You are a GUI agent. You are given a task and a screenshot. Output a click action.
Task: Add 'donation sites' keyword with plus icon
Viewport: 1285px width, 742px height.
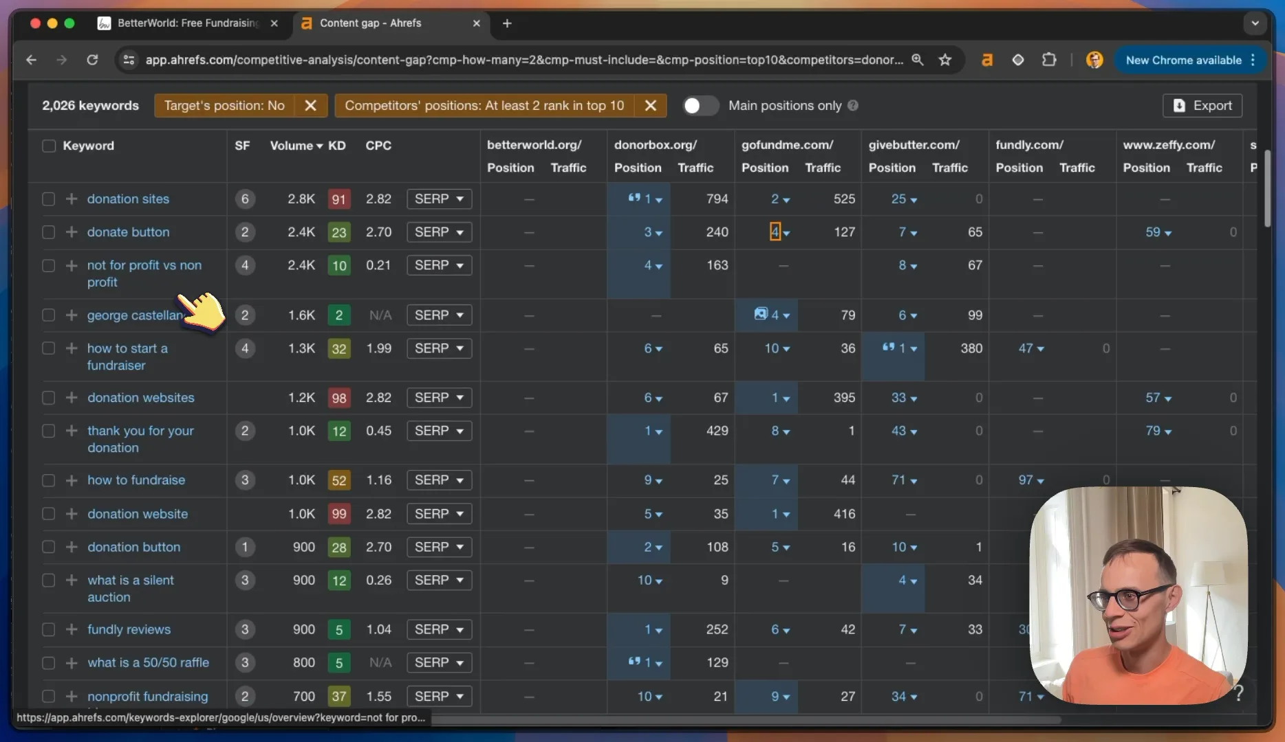coord(72,199)
